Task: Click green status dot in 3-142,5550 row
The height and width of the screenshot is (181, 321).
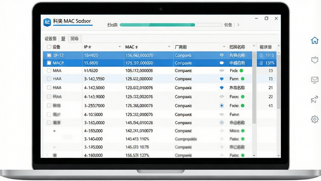Action: [x=243, y=79]
